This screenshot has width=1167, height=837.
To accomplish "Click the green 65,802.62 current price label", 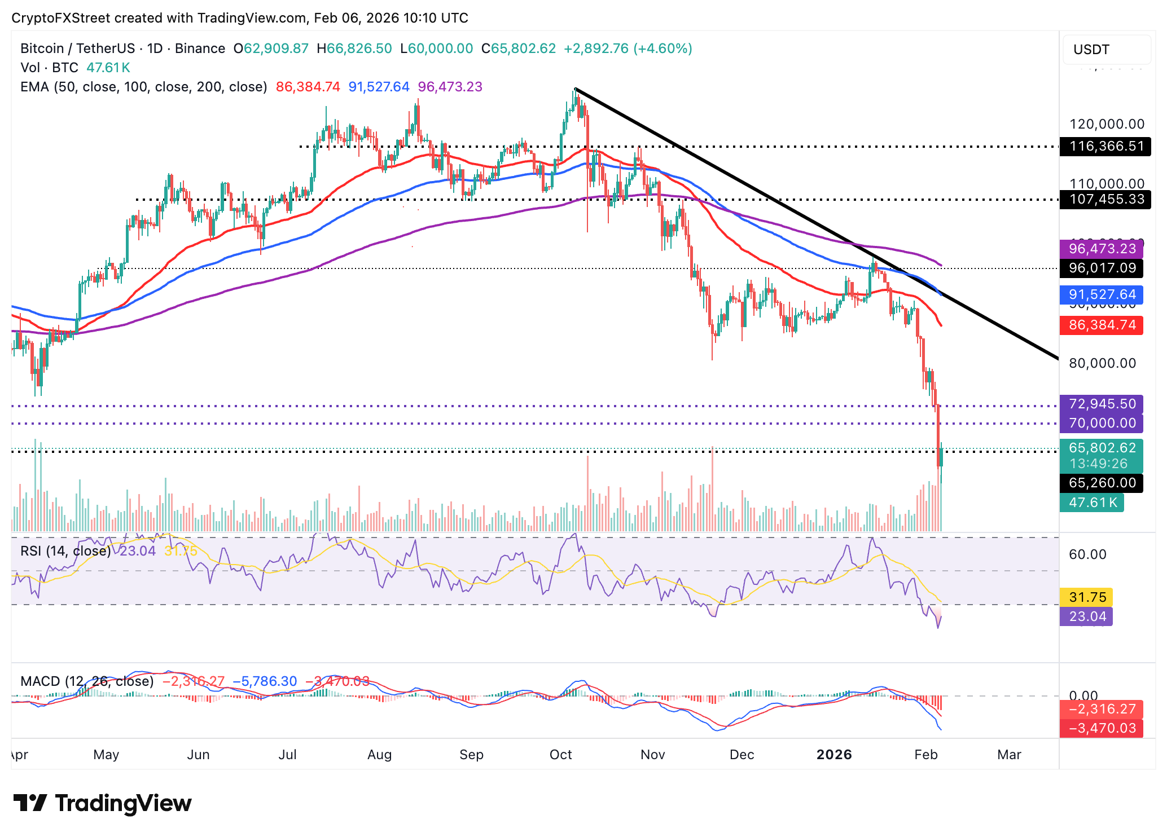I will 1100,448.
